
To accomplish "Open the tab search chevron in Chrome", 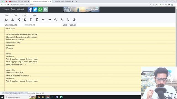I will point(162,1).
